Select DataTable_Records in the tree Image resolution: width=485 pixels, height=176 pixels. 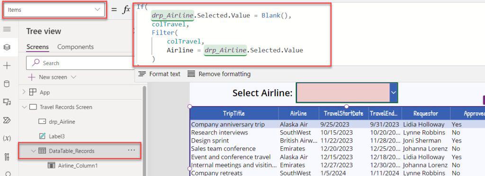(x=72, y=151)
